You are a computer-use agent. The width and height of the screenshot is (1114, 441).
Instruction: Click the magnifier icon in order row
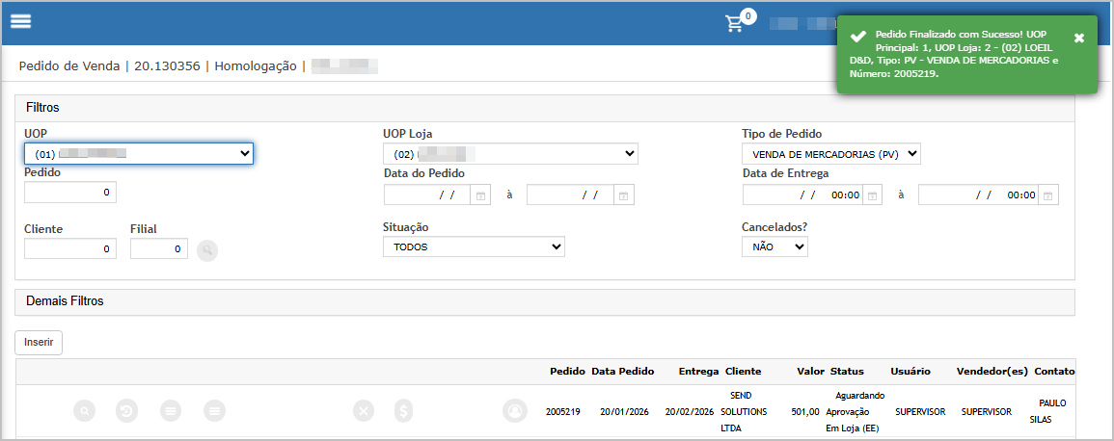85,411
